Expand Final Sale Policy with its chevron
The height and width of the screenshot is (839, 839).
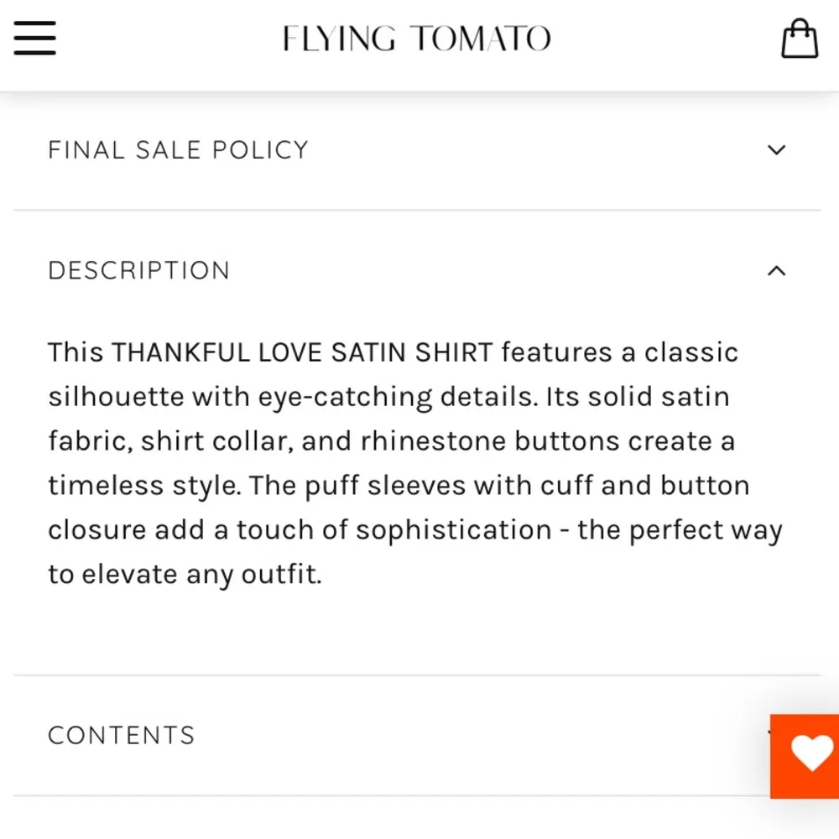click(x=776, y=150)
